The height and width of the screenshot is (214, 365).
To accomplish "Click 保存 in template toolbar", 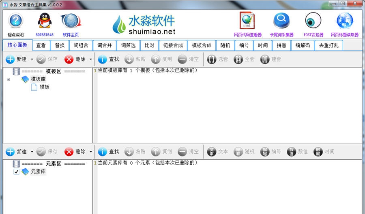I will coord(47,59).
